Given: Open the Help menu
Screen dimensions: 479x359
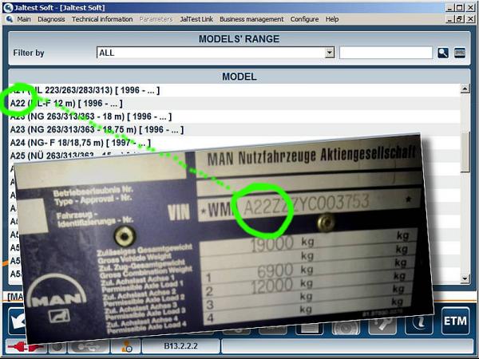Looking at the screenshot, I should point(332,19).
